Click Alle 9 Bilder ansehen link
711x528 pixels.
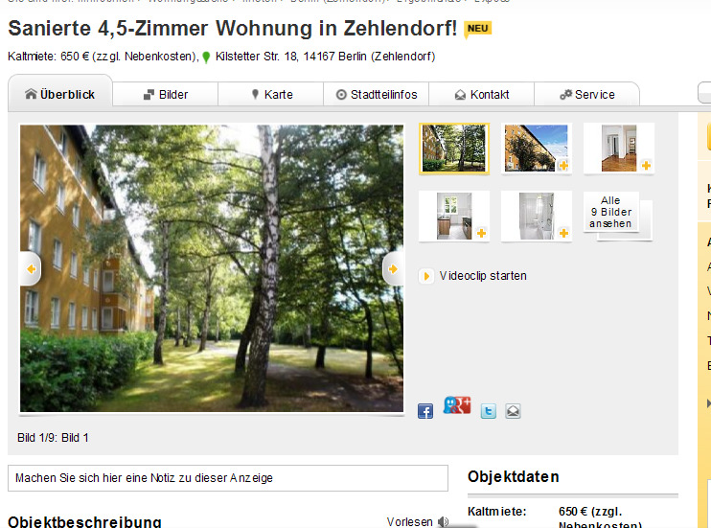610,212
